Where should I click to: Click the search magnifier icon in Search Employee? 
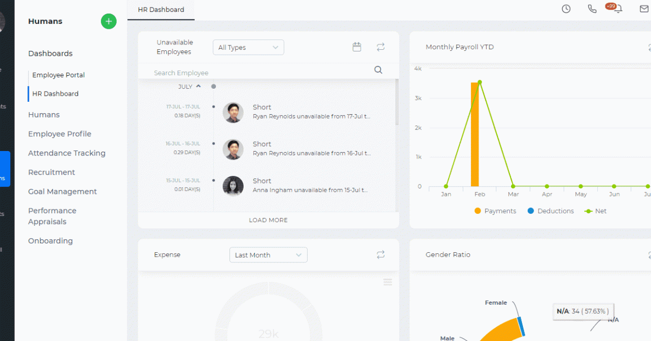(x=378, y=70)
